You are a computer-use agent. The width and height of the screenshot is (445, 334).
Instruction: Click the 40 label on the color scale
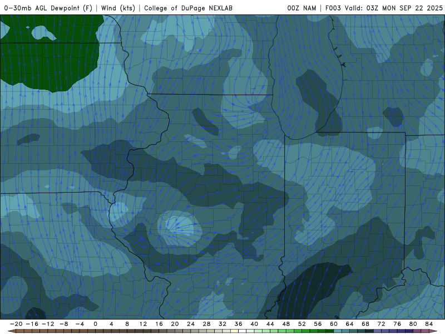tap(254, 324)
